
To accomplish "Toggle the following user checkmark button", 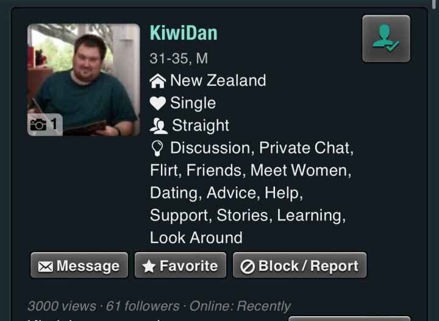I will point(386,38).
